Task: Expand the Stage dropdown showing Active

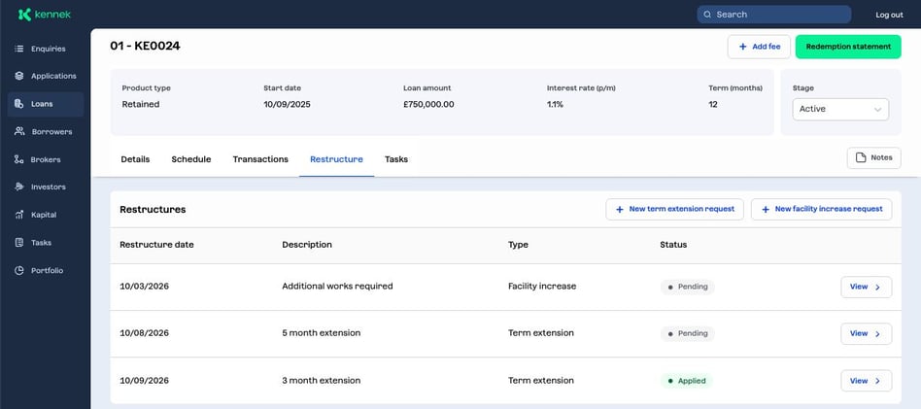Action: (x=839, y=109)
